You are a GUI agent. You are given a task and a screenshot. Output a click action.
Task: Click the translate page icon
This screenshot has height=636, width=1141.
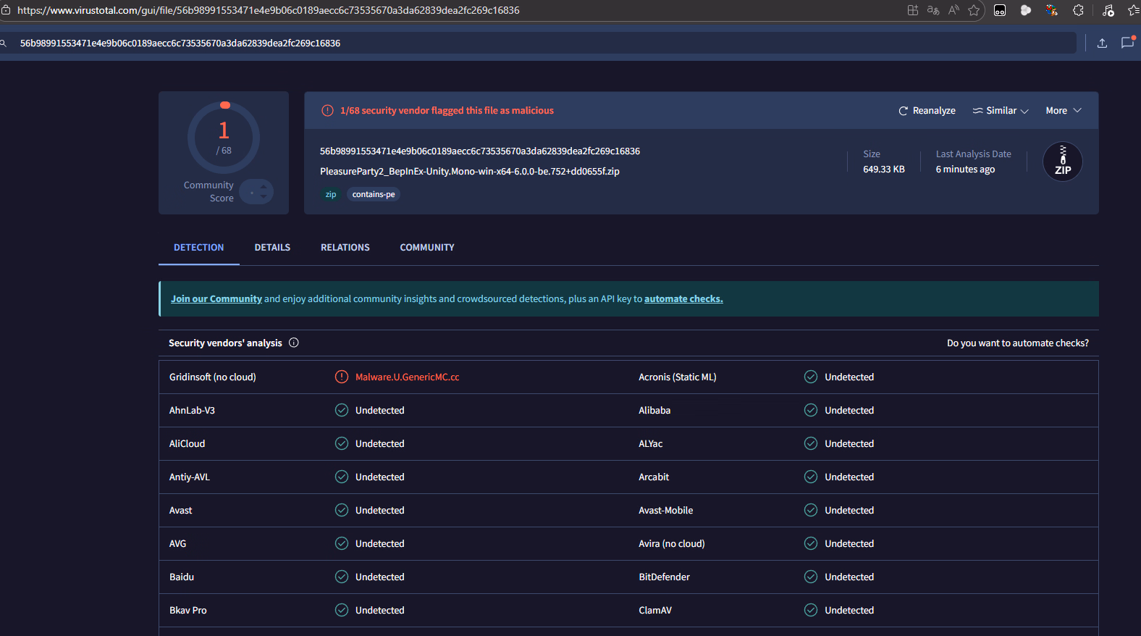coord(933,10)
